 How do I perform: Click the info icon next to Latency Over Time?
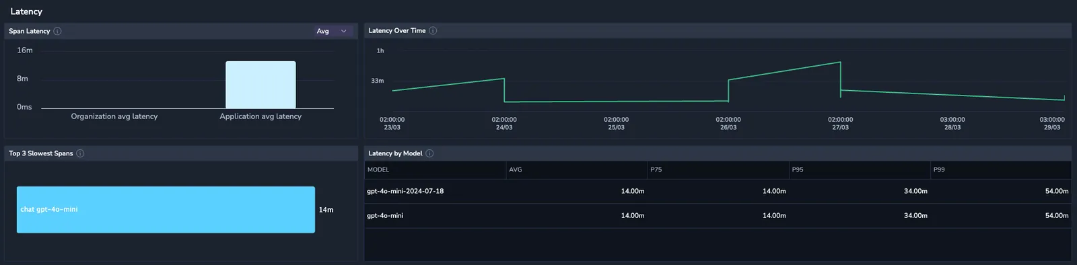[x=433, y=30]
